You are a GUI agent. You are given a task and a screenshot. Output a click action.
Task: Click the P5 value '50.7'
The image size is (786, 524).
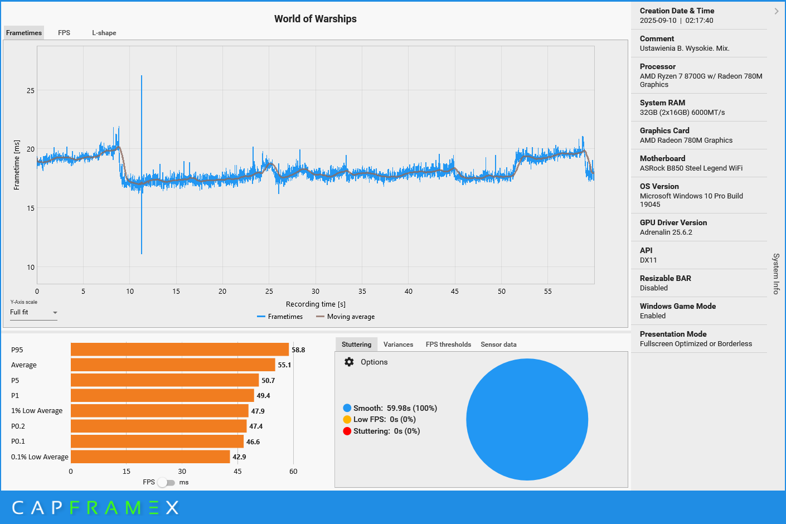pyautogui.click(x=268, y=381)
